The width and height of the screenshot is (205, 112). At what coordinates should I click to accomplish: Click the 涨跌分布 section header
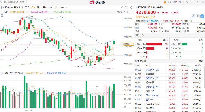point(139,35)
